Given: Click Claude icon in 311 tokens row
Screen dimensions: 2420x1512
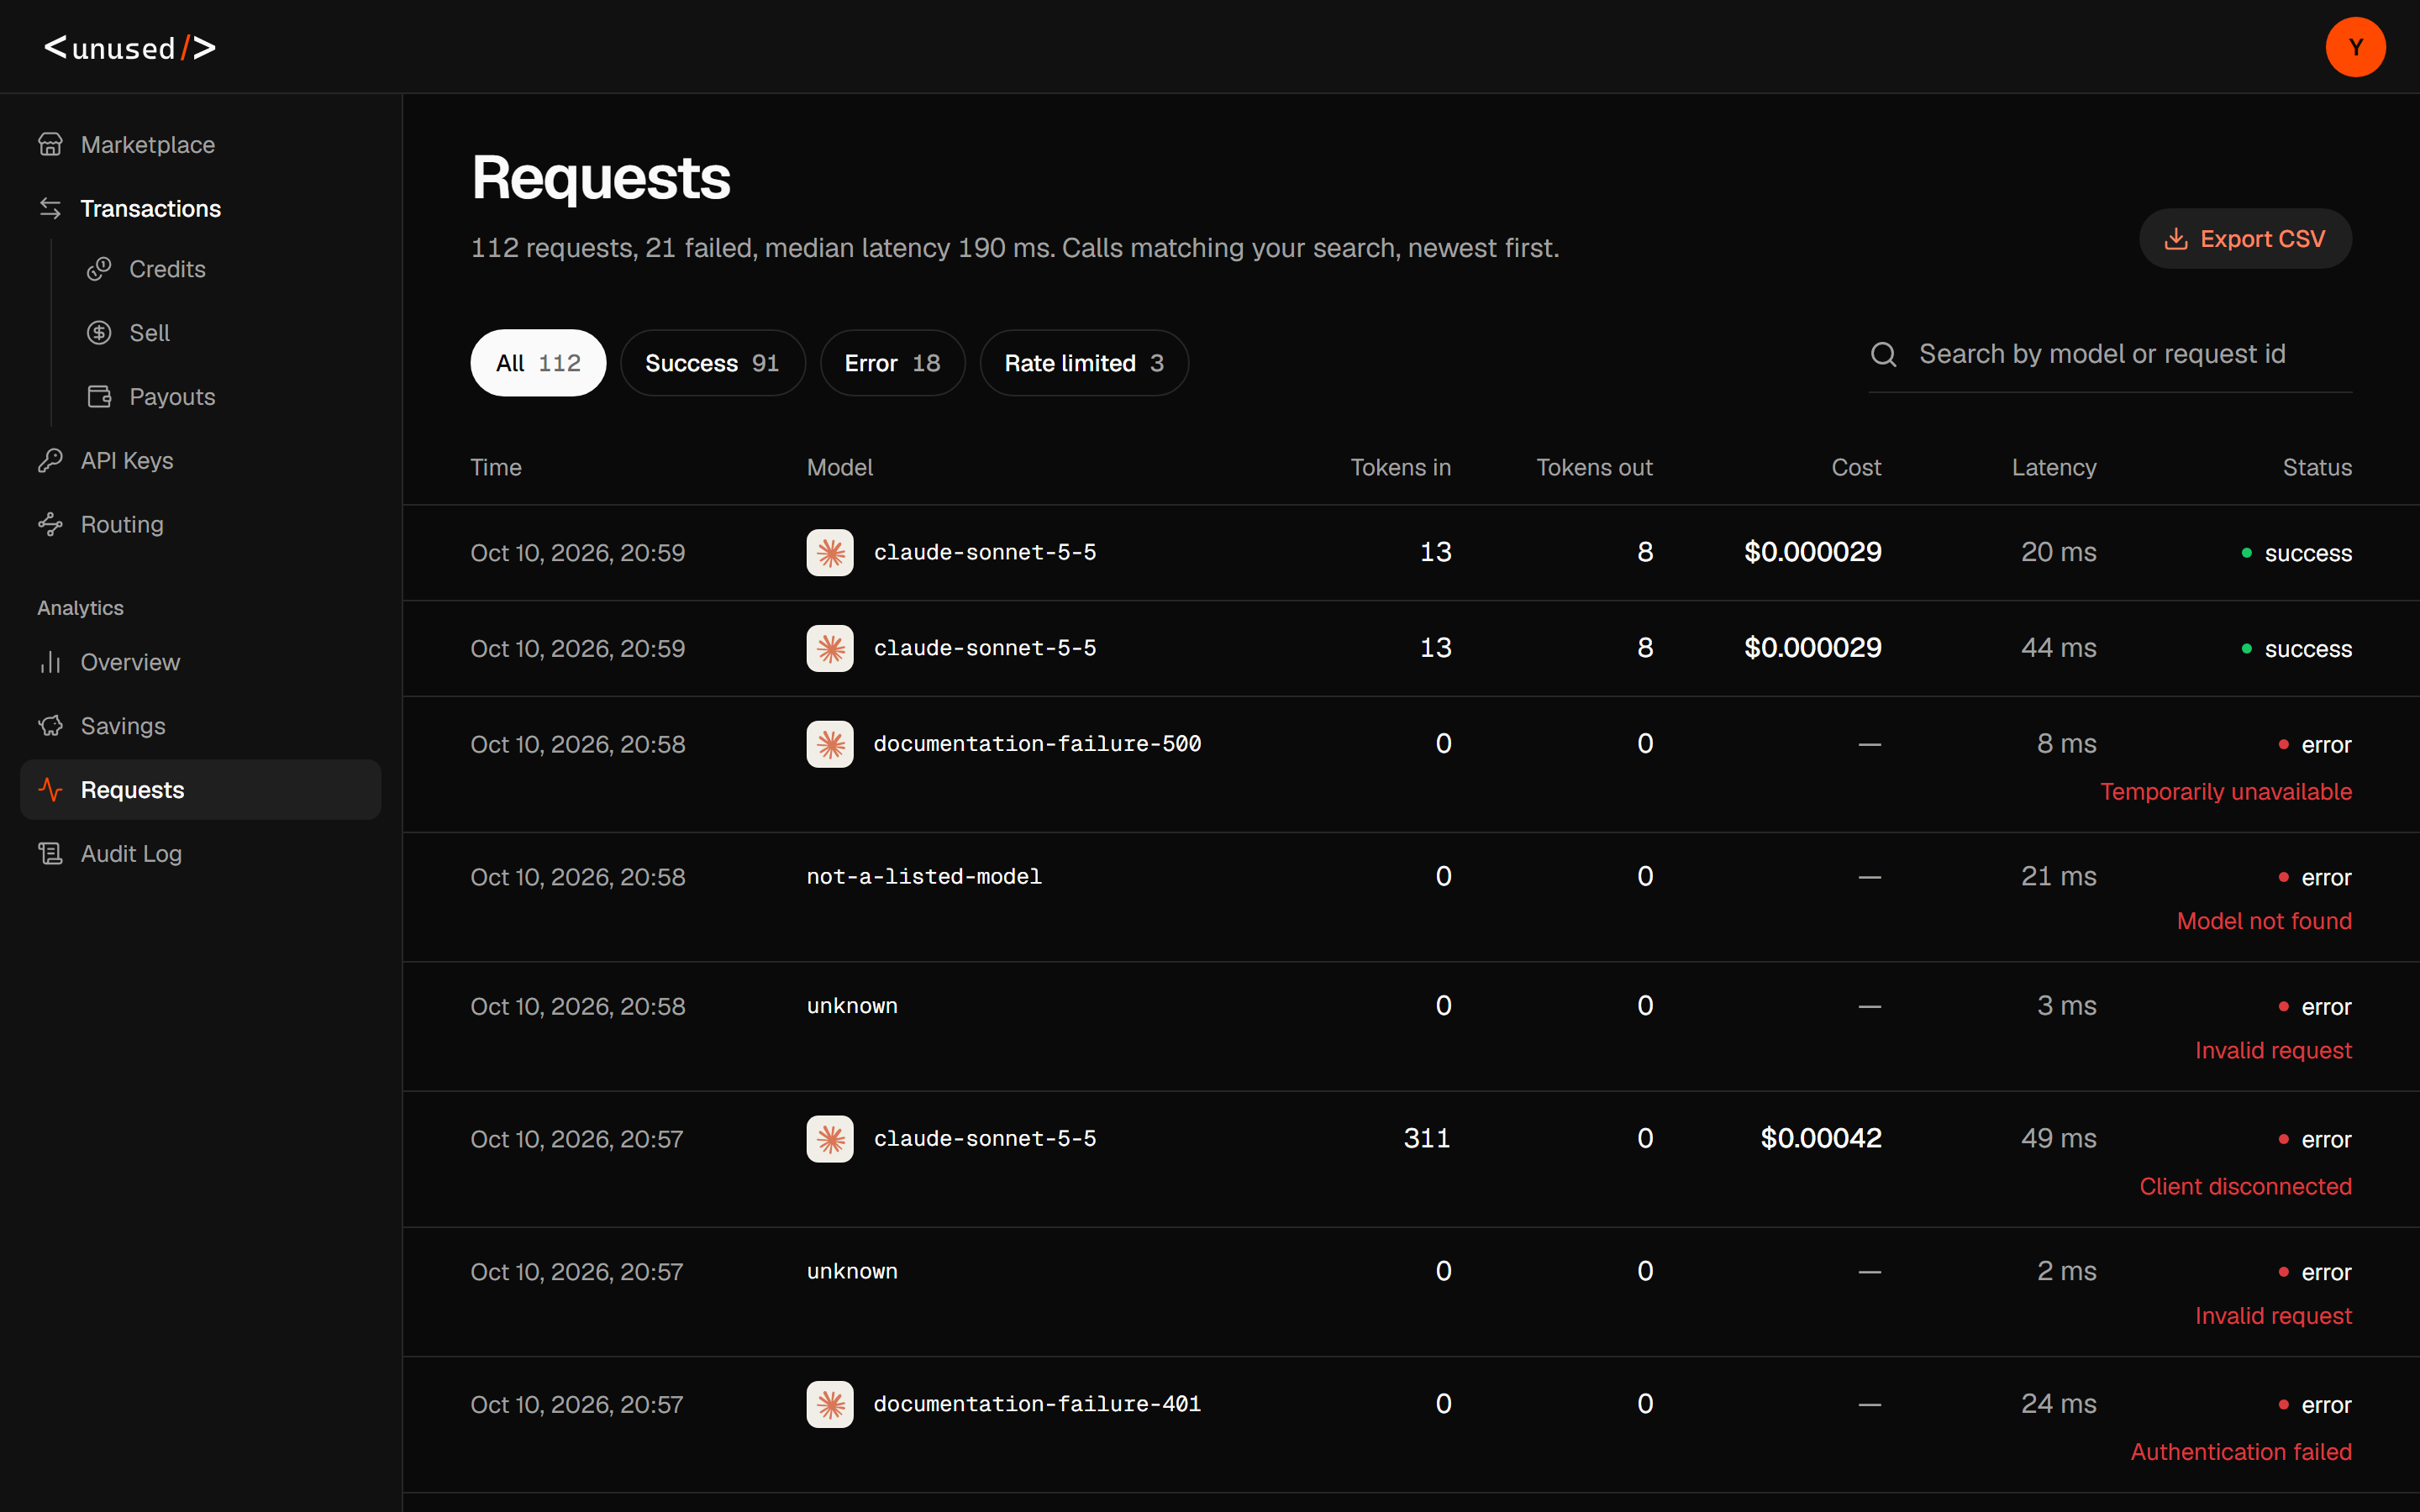Looking at the screenshot, I should (830, 1139).
